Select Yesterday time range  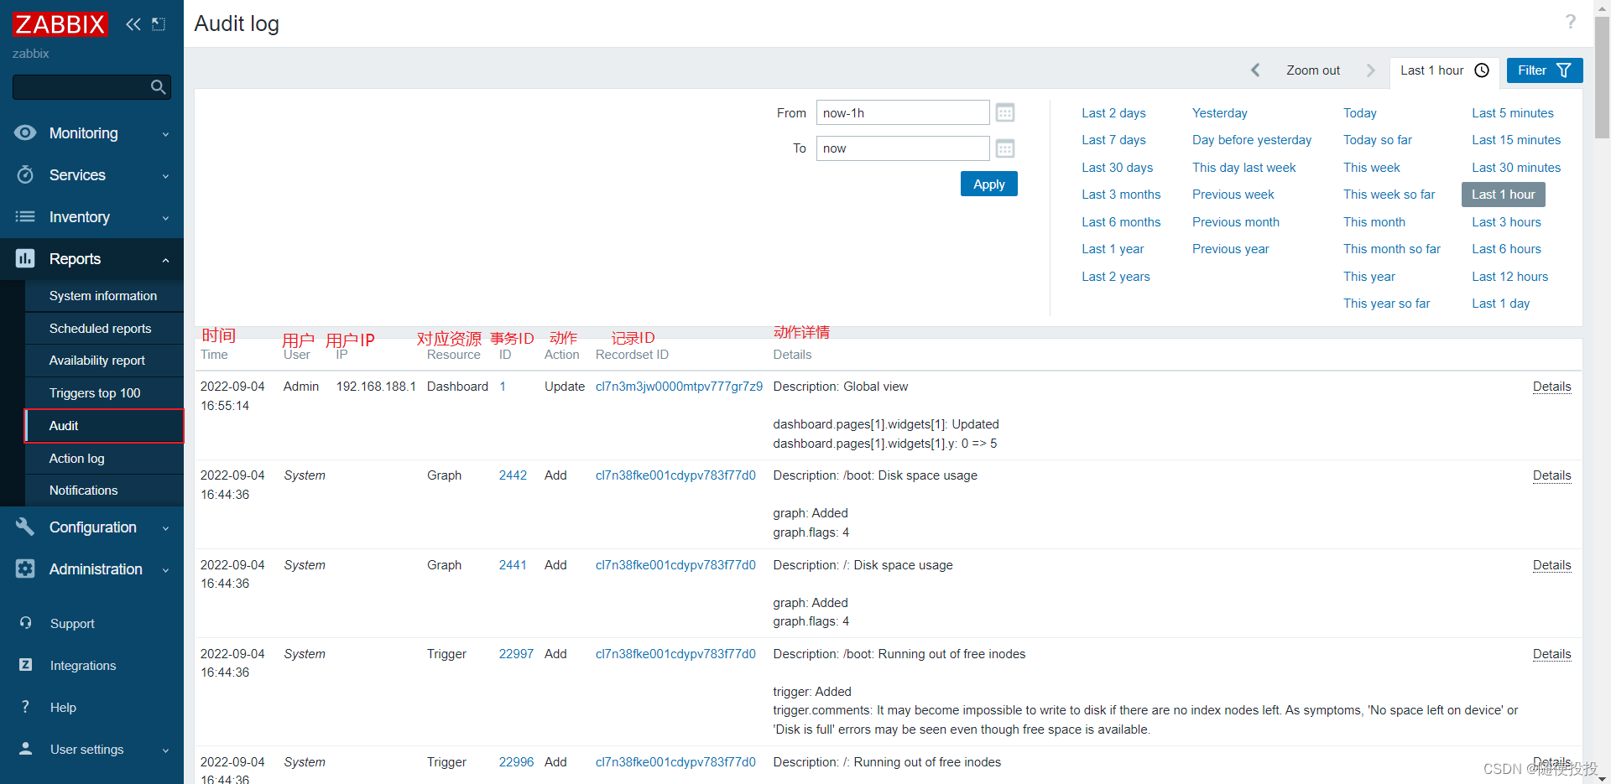[x=1219, y=113]
